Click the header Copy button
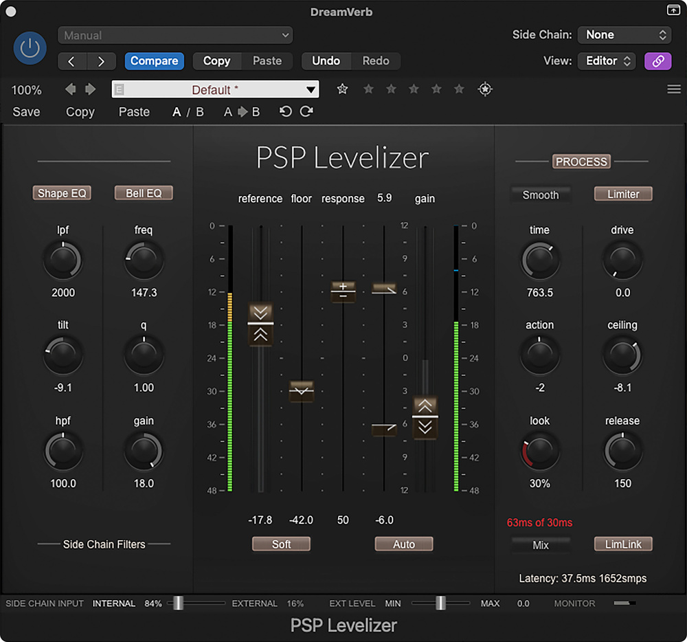This screenshot has height=642, width=687. click(216, 61)
